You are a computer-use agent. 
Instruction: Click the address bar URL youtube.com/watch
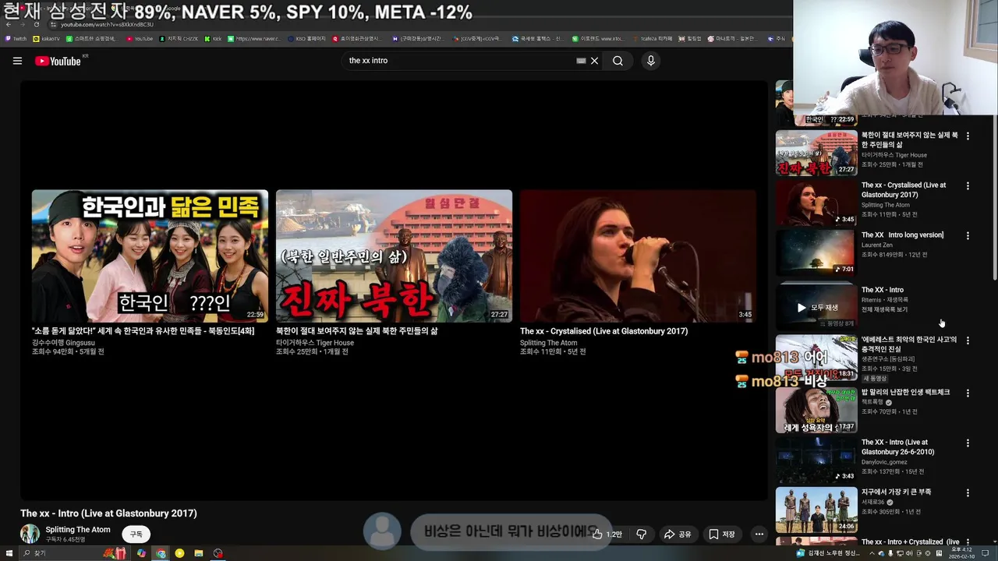click(107, 25)
